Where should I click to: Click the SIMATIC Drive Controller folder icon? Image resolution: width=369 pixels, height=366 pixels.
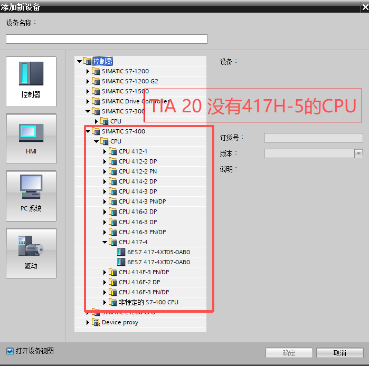coord(96,101)
